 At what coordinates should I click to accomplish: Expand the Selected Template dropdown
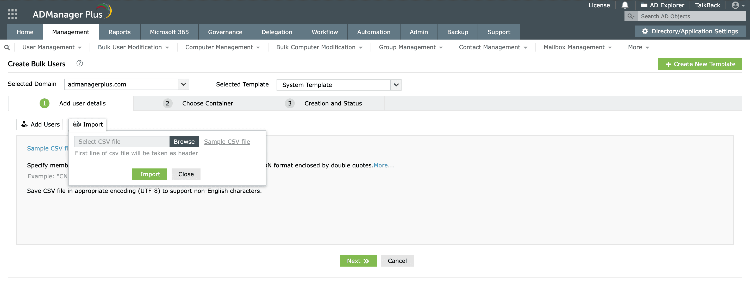point(396,85)
